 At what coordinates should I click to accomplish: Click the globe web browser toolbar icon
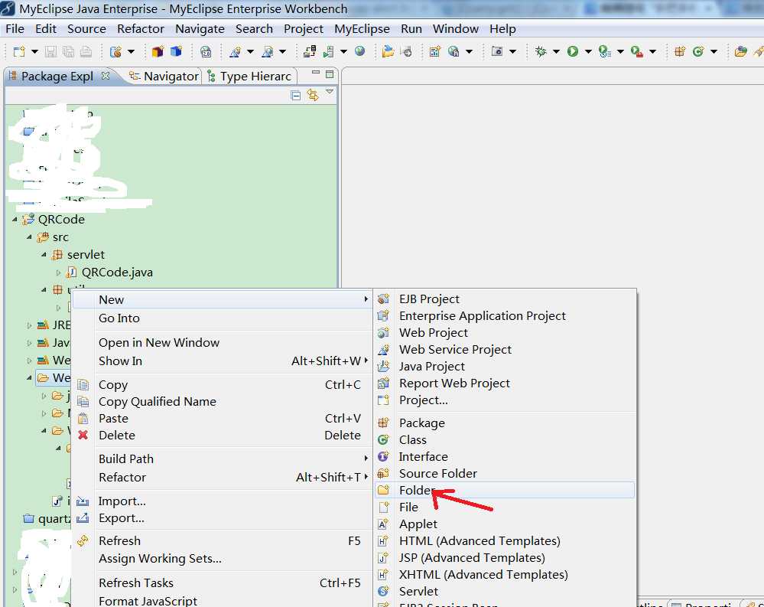pos(359,51)
